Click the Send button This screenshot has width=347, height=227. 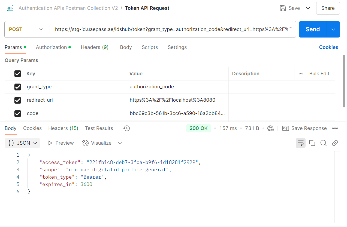[313, 29]
